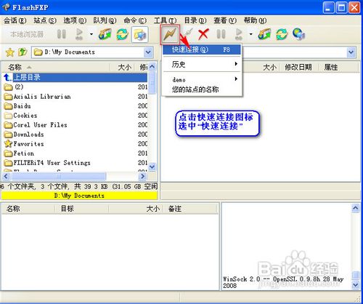Screen dimensions: 363x304
Task: Expand the demo submenu
Action: [x=202, y=79]
